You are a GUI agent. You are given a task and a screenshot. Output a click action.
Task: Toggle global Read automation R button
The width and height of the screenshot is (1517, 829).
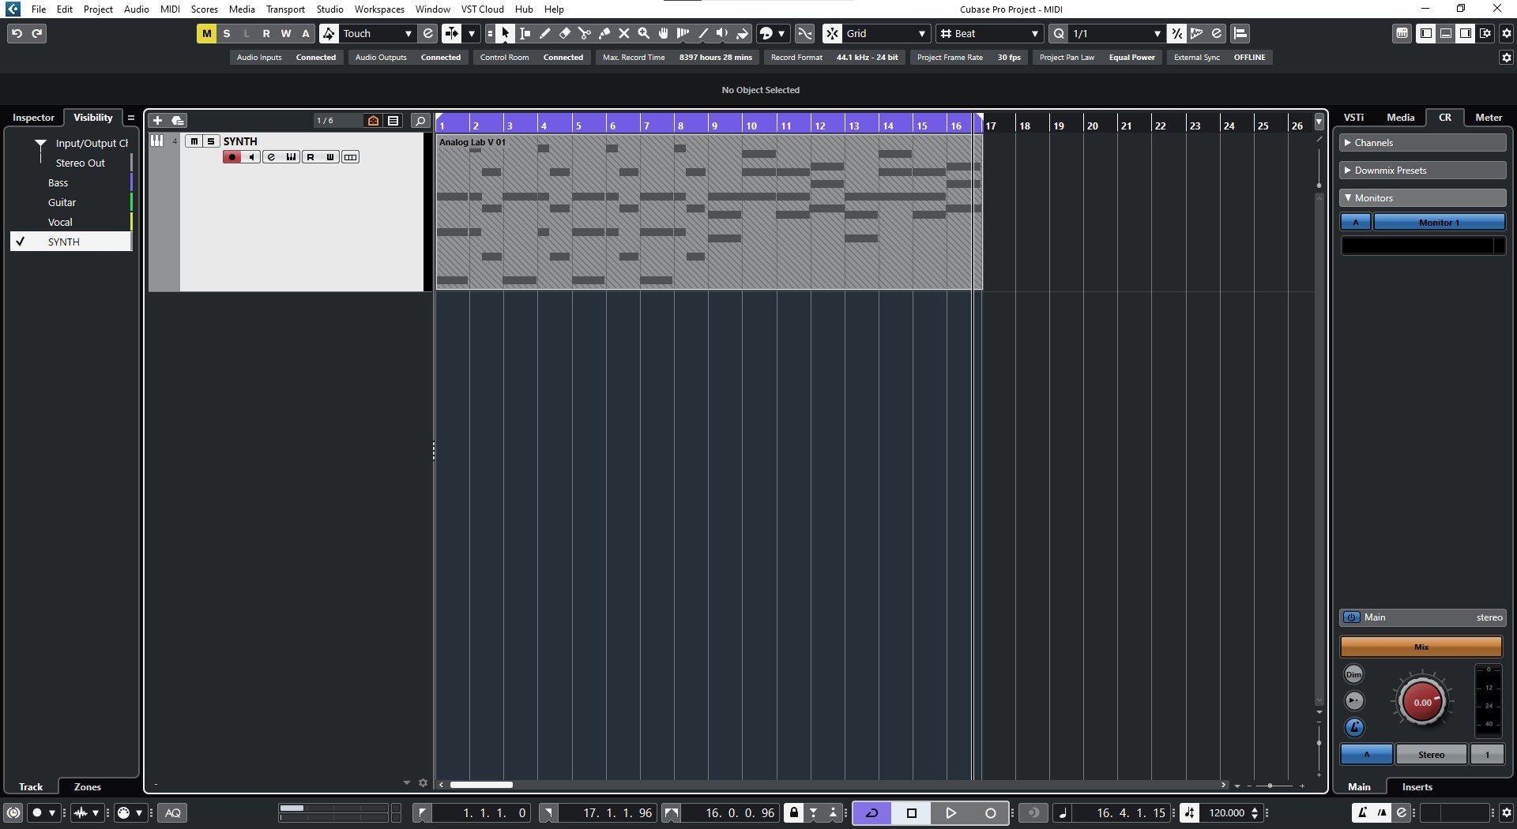[266, 33]
